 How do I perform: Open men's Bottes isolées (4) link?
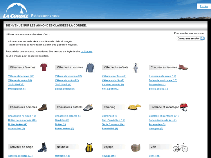18,124
